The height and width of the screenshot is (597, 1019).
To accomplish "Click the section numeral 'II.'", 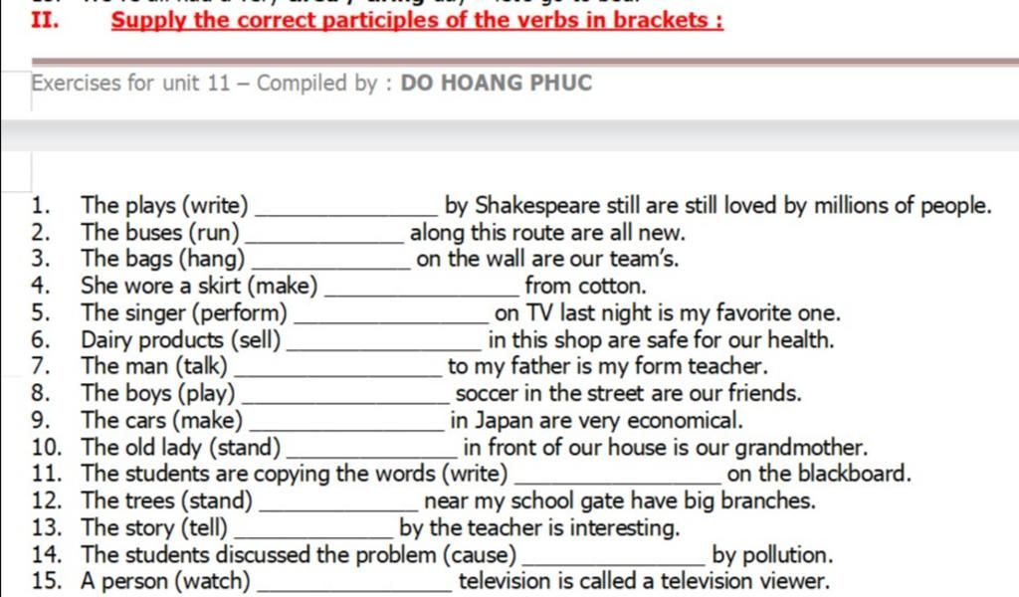I will pos(45,20).
